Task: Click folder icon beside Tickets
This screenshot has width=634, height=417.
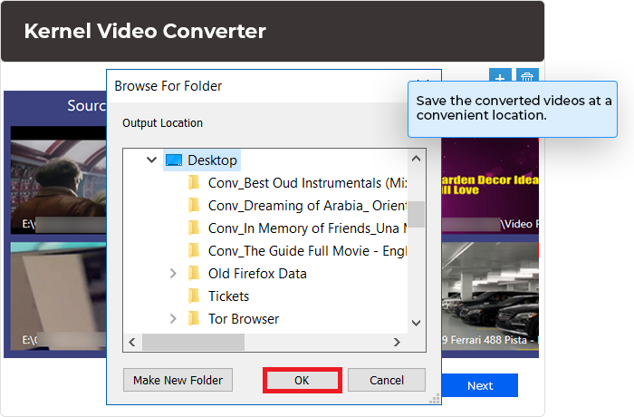Action: tap(194, 296)
